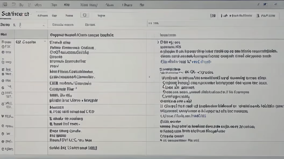Click the square window icon at top-left
Screen dimensions: 284x159
(5, 5)
